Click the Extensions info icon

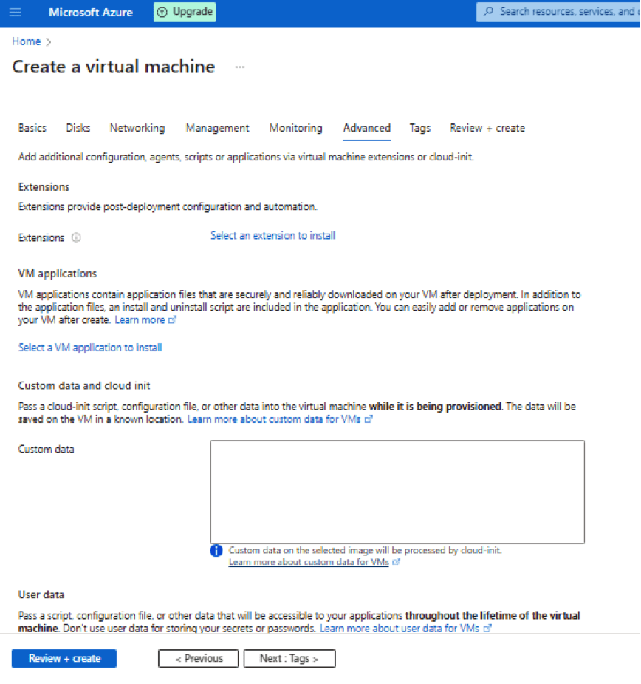[77, 238]
